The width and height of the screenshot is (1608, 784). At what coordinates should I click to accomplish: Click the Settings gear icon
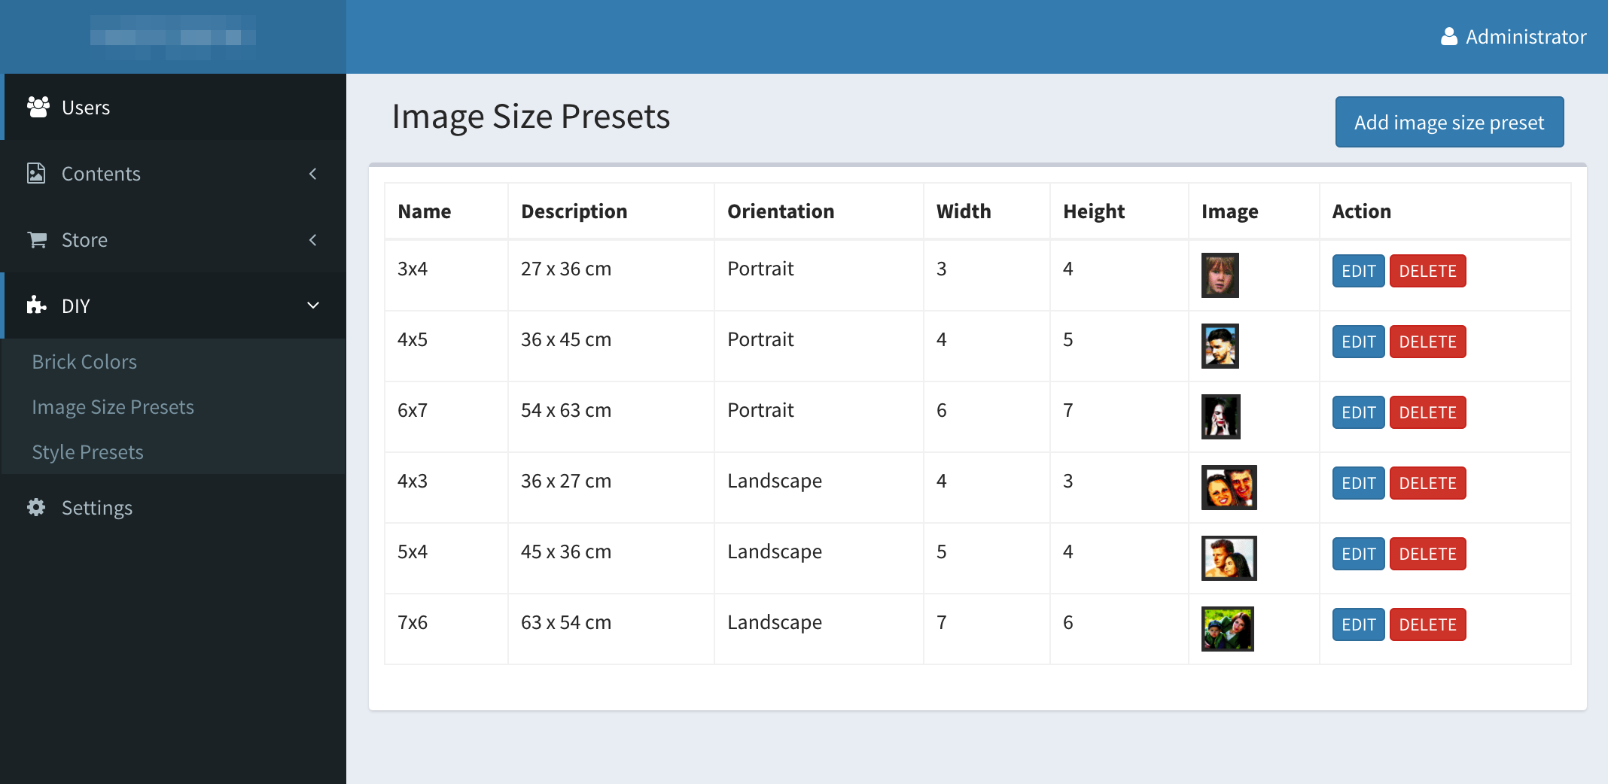36,507
